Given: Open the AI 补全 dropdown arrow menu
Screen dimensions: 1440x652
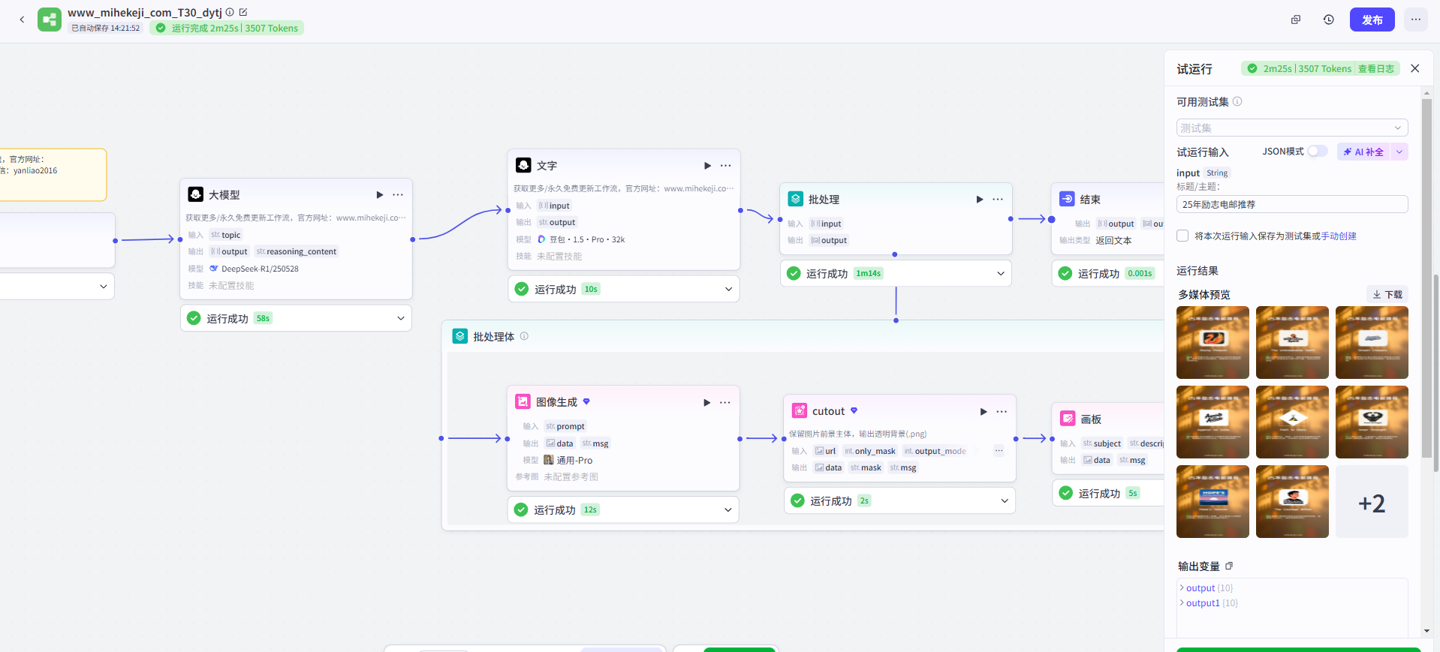Looking at the screenshot, I should click(x=1399, y=152).
